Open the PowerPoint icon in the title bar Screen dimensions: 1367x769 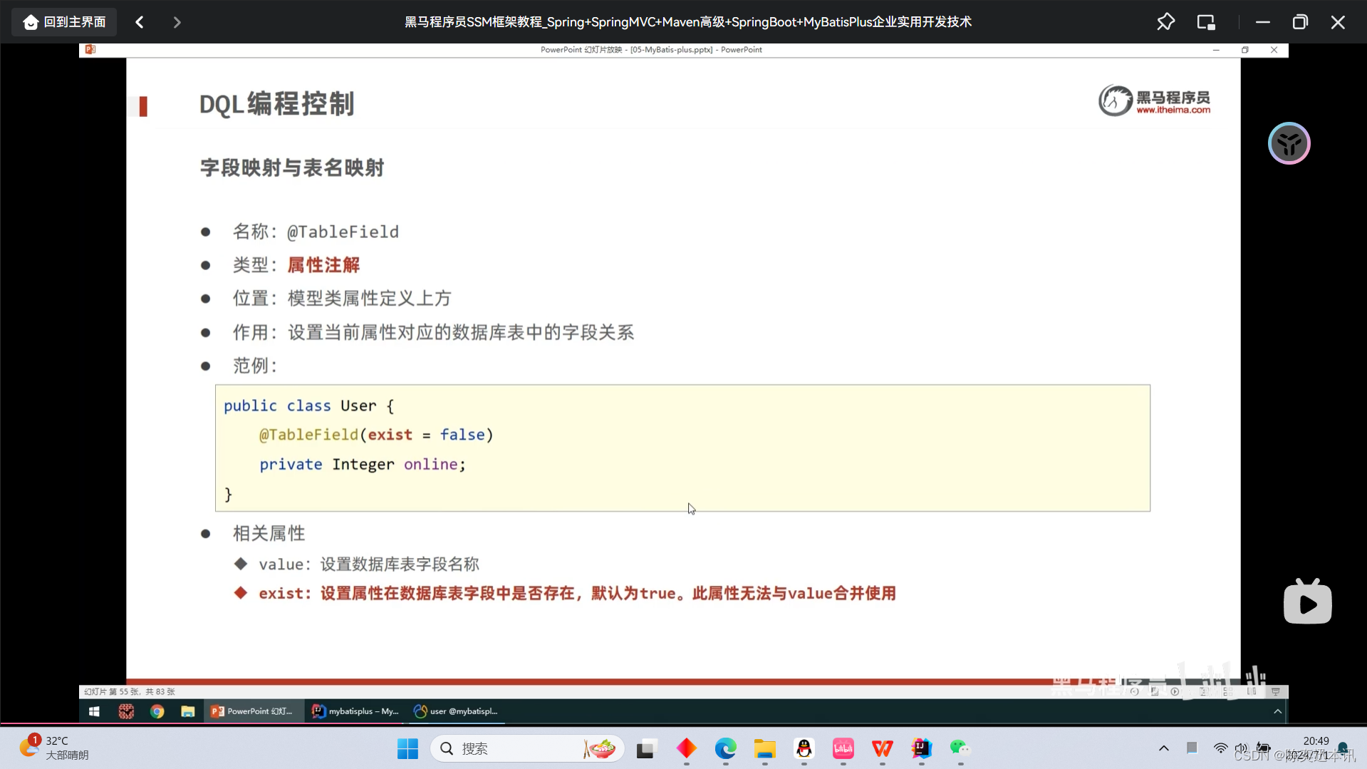click(x=89, y=49)
